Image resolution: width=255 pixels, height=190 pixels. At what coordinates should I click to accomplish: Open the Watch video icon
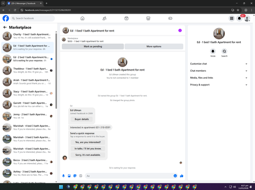pyautogui.click(x=126, y=18)
